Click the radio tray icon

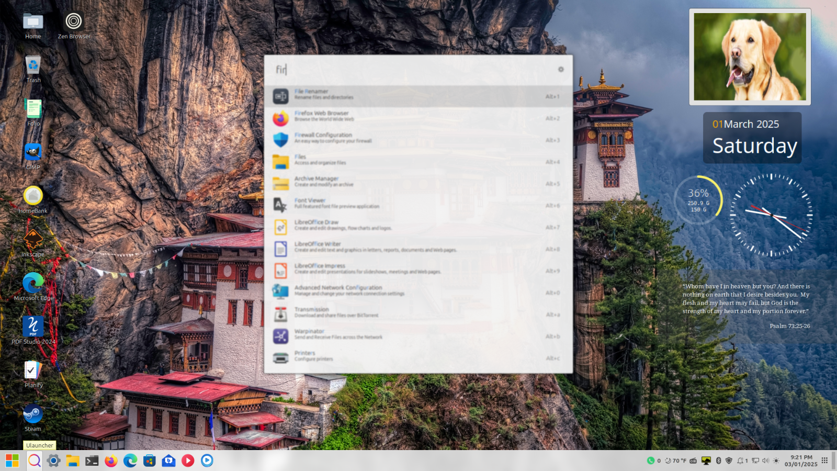(x=693, y=461)
